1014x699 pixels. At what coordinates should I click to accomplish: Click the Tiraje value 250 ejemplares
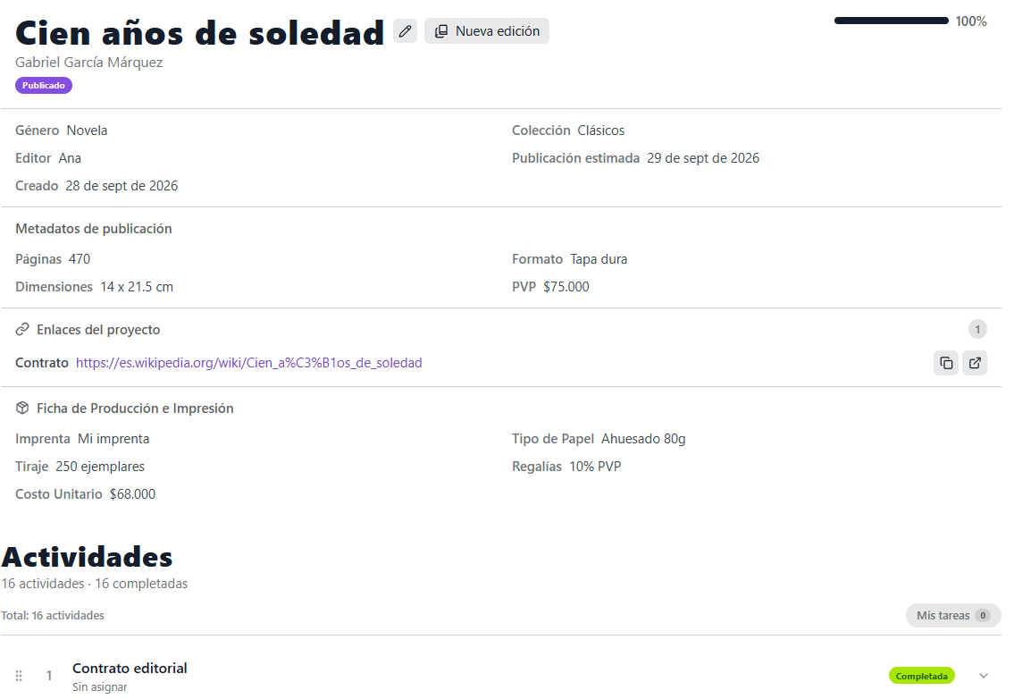point(100,467)
